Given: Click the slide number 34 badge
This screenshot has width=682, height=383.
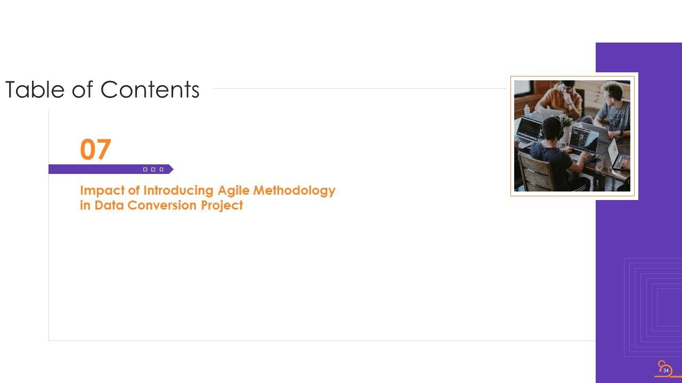Looking at the screenshot, I should pyautogui.click(x=666, y=370).
